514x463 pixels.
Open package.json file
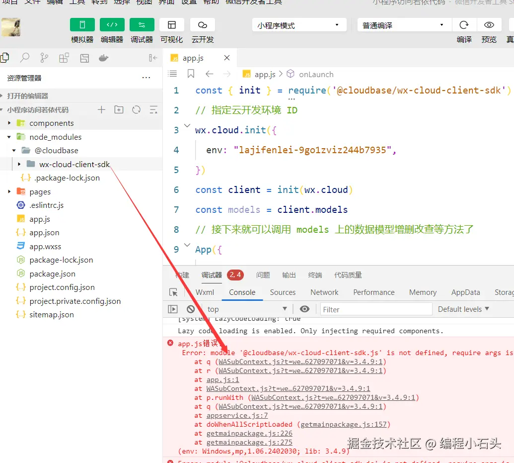[53, 274]
